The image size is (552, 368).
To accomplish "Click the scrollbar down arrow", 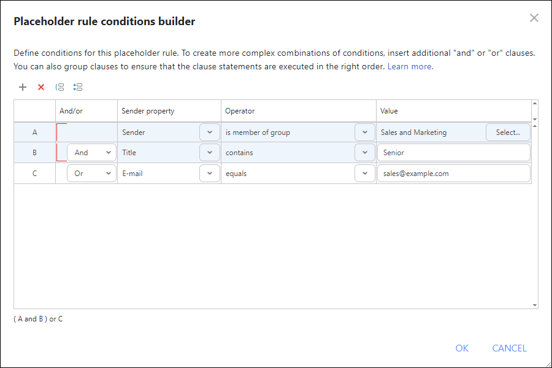I will coord(534,304).
